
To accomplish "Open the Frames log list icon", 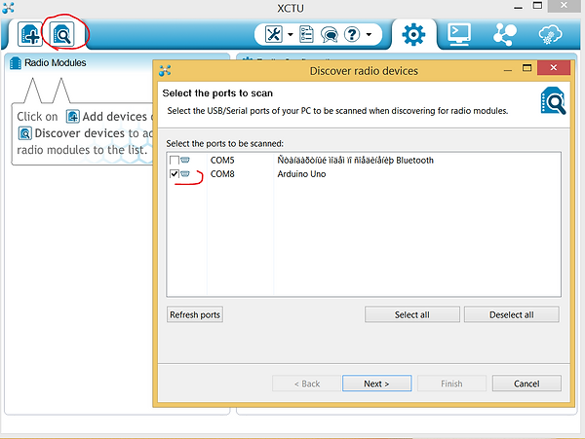I will (x=306, y=35).
